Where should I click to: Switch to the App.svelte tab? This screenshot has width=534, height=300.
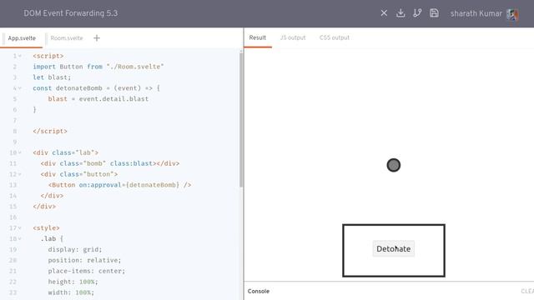coord(22,38)
